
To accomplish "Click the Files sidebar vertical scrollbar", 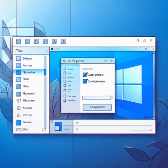I will tap(45, 92).
